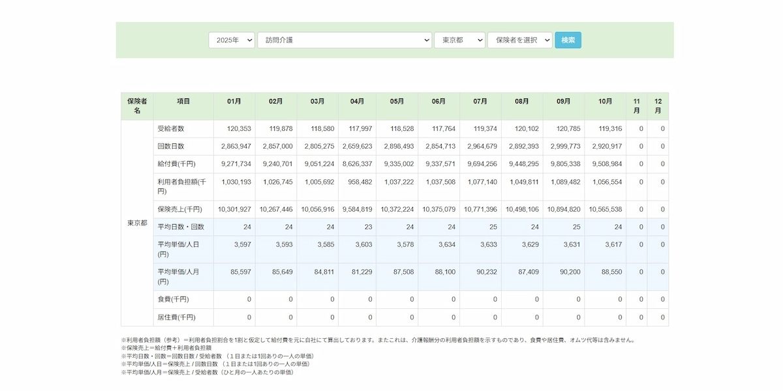Image resolution: width=783 pixels, height=391 pixels.
Task: Click the 居住費(千円) row label
Action: (x=176, y=317)
